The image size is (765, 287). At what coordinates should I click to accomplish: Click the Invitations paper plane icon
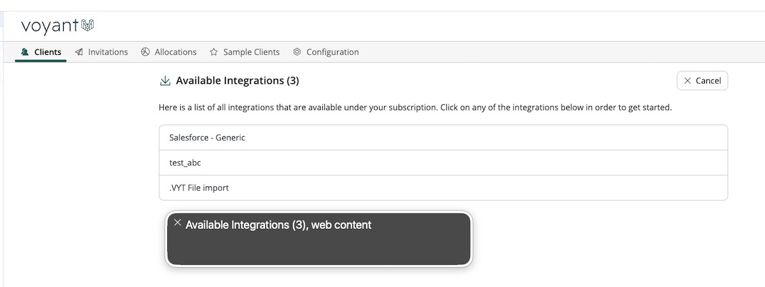coord(79,52)
